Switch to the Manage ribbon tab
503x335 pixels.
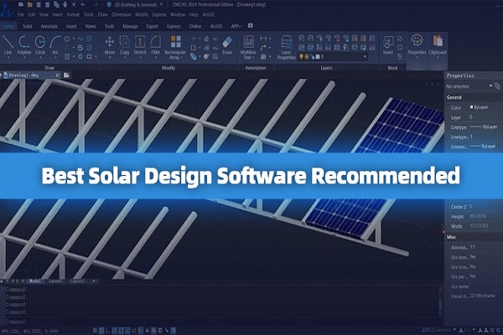tap(130, 26)
